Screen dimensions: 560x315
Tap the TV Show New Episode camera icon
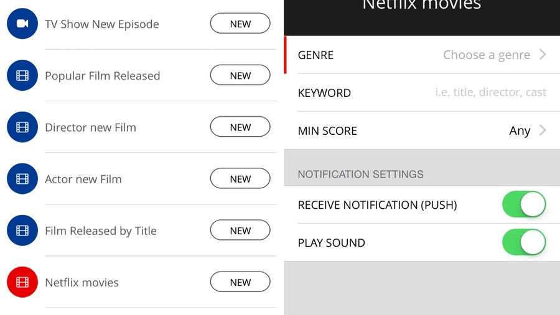pyautogui.click(x=22, y=24)
